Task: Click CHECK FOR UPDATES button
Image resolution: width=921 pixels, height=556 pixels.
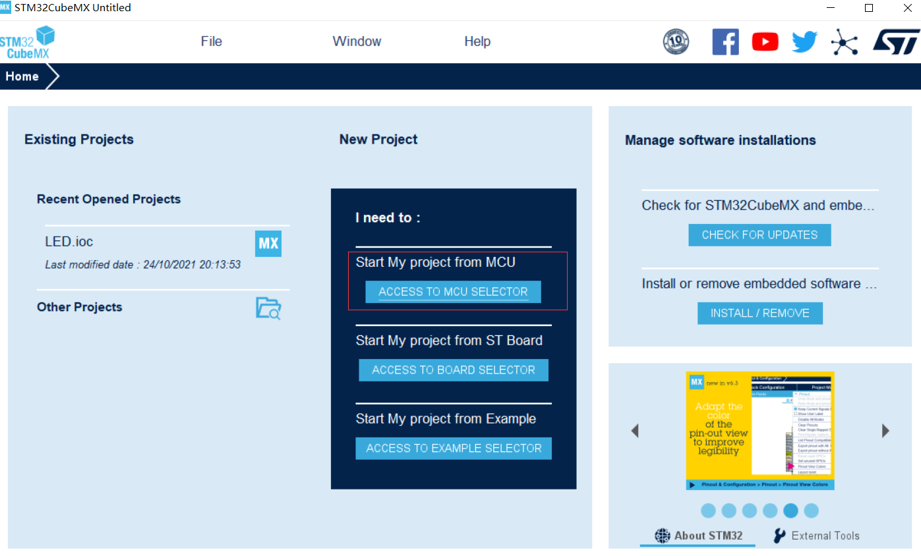Action: tap(759, 235)
